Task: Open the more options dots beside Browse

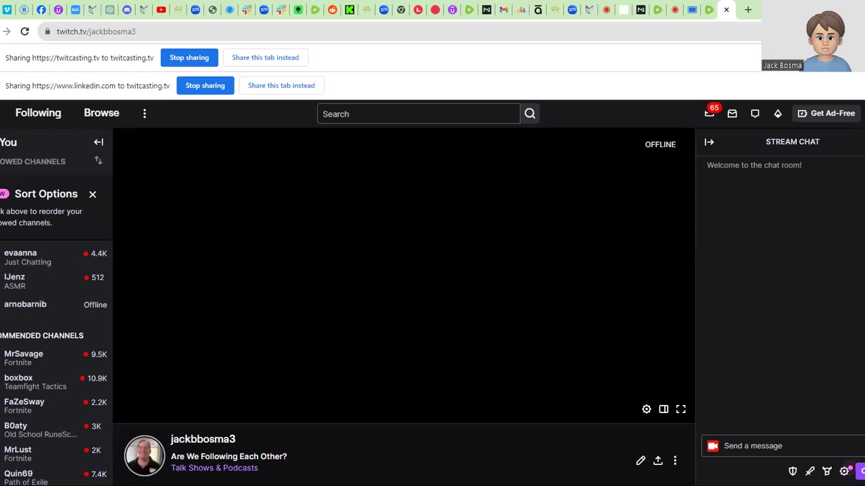Action: click(145, 113)
